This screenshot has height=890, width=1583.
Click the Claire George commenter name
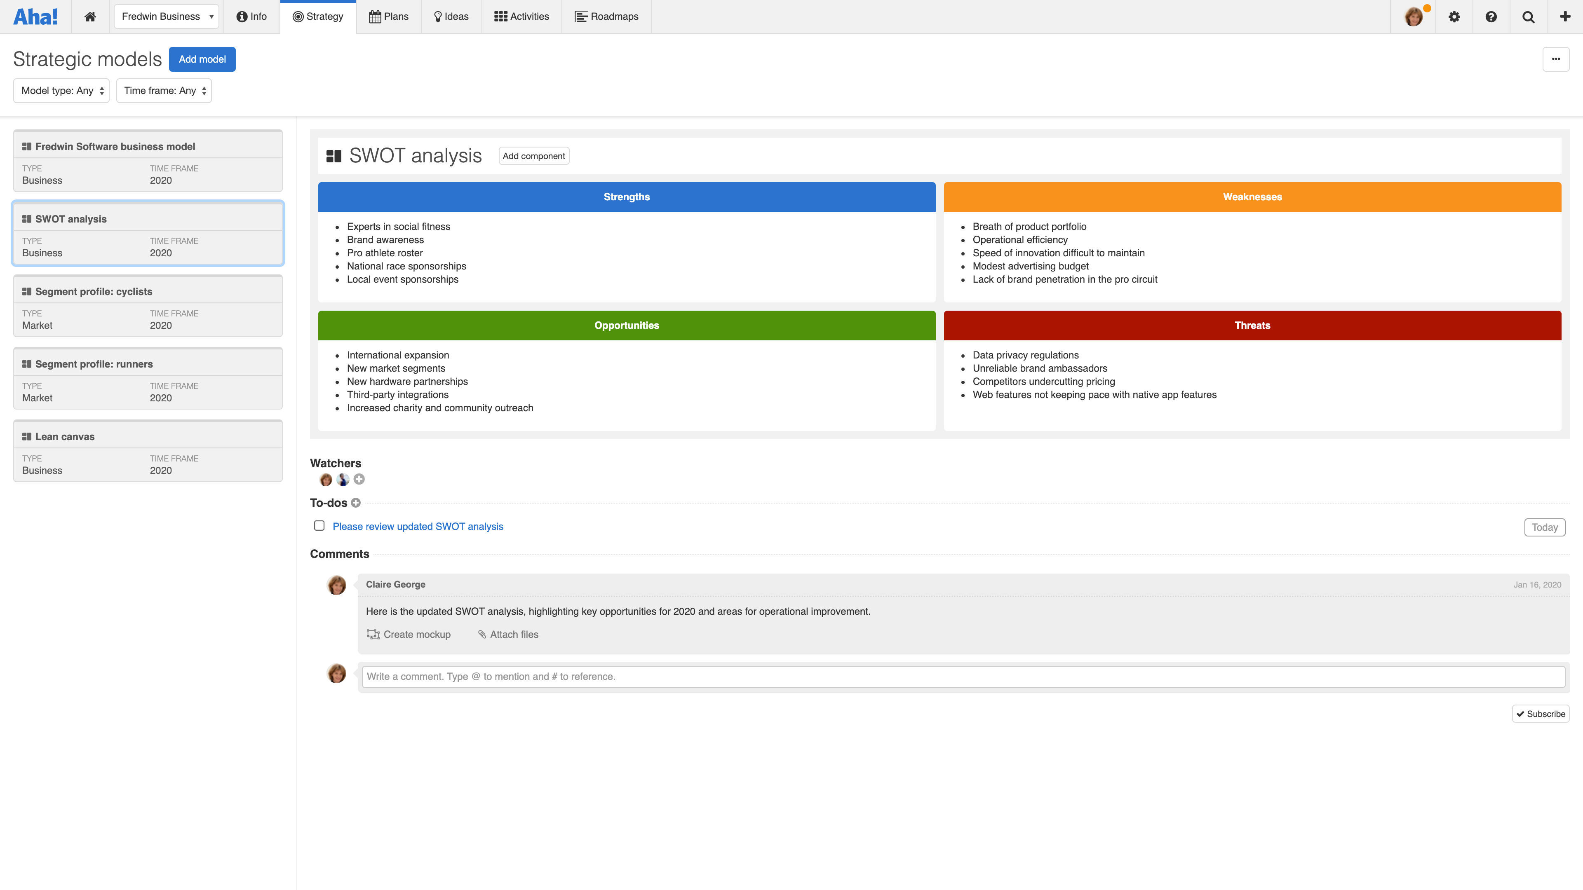396,584
